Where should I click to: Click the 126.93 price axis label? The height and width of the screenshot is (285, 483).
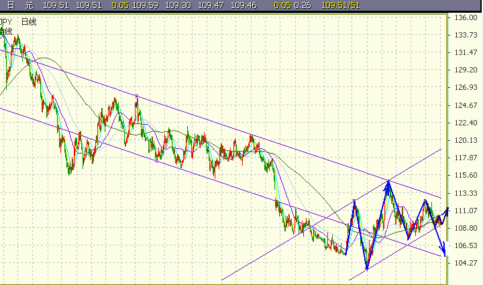click(x=466, y=87)
